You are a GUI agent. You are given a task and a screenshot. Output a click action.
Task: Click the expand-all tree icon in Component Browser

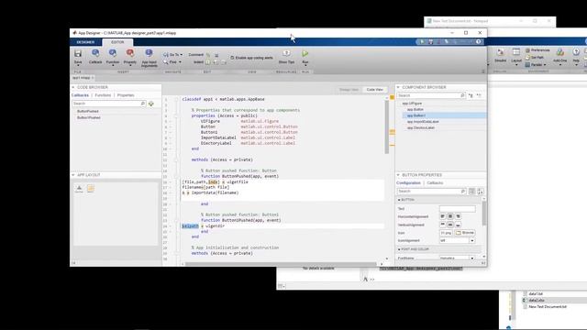pyautogui.click(x=471, y=95)
